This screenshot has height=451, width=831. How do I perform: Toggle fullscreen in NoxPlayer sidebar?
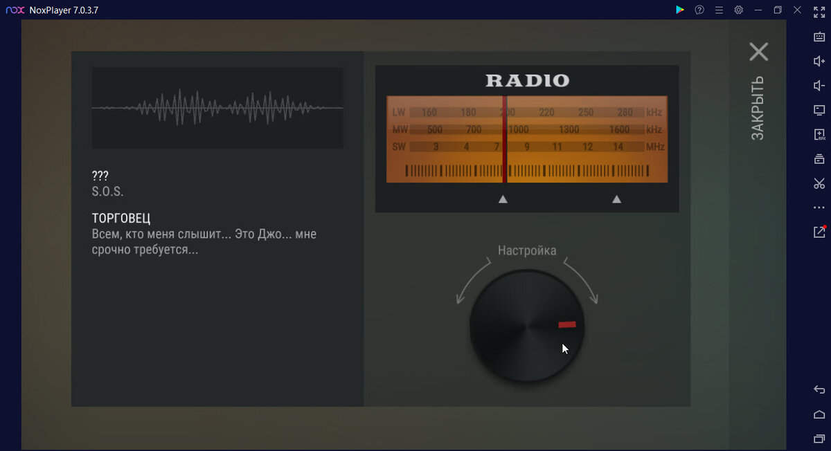[x=819, y=12]
